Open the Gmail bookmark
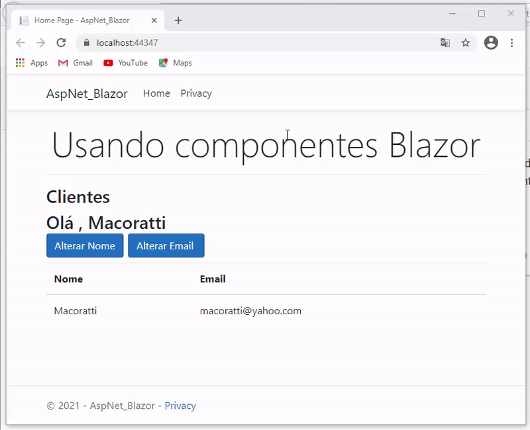Image resolution: width=530 pixels, height=430 pixels. coord(76,63)
